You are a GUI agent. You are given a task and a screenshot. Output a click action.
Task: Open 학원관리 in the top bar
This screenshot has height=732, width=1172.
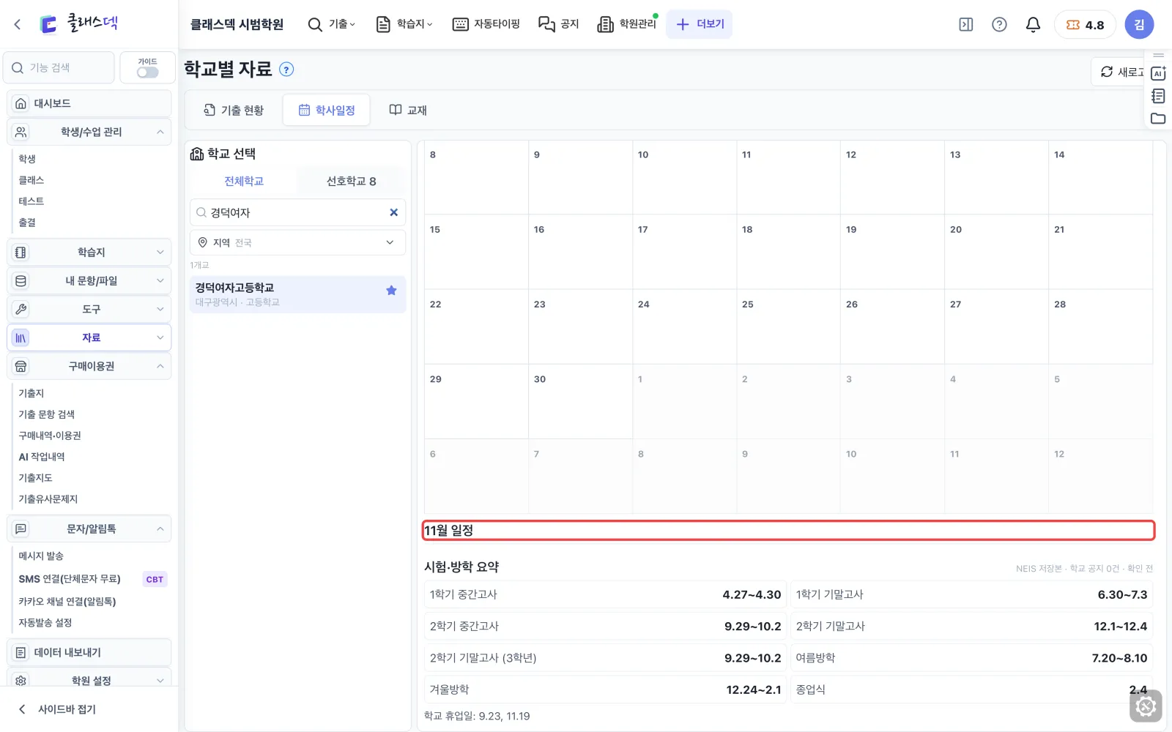pos(627,24)
